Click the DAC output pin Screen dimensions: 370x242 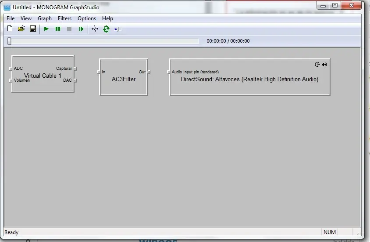(x=75, y=80)
